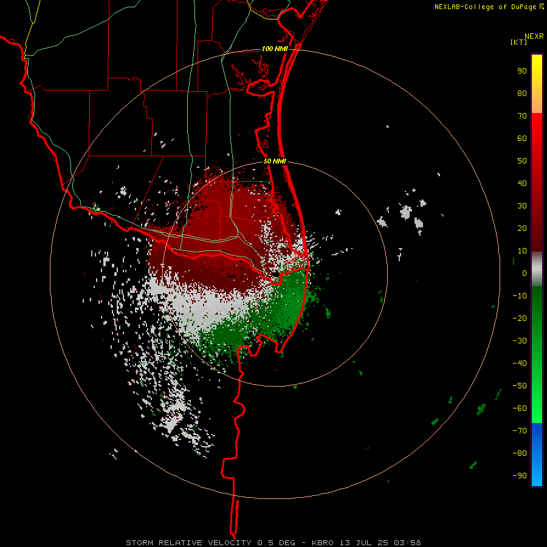Click the -70 scale value
Viewport: 547px width, 547px height.
tap(520, 430)
